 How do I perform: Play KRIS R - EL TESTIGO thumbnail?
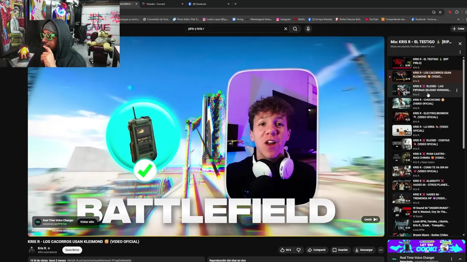click(x=402, y=63)
